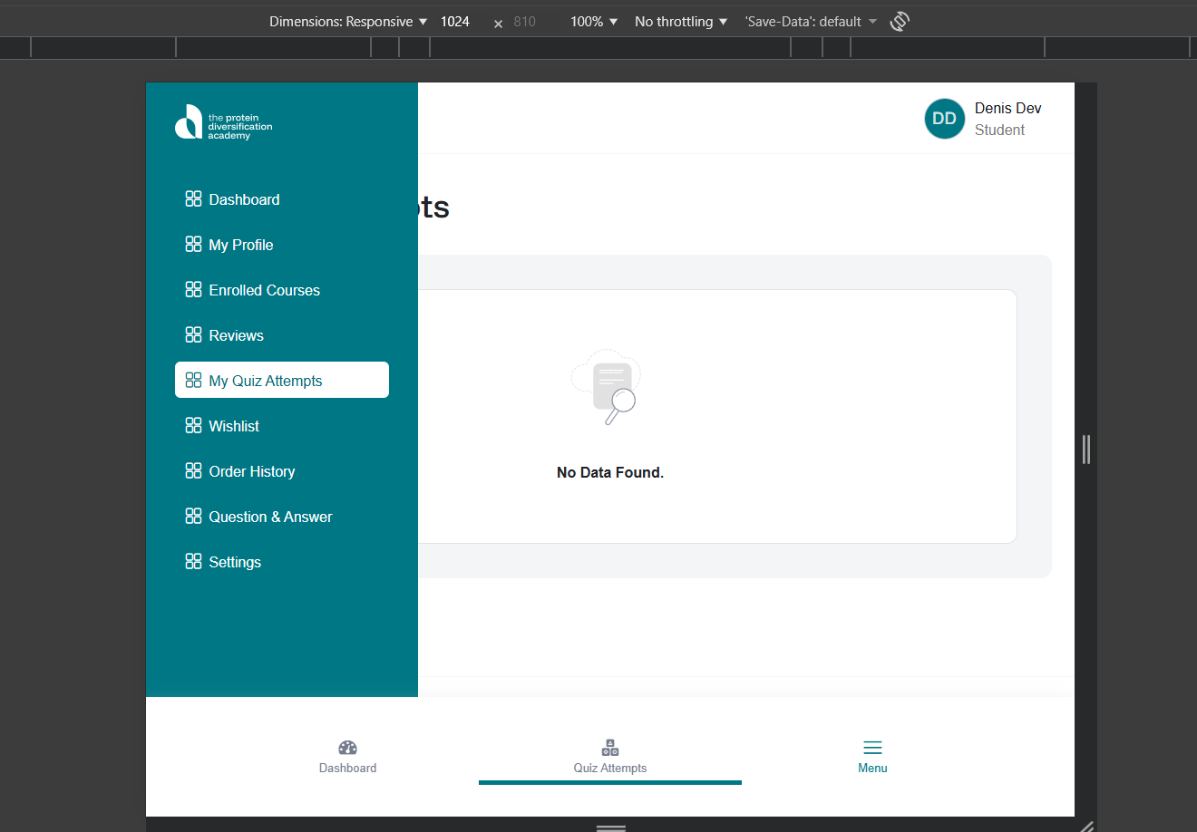
Task: Go to Enrolled Courses in sidebar
Action: [282, 290]
